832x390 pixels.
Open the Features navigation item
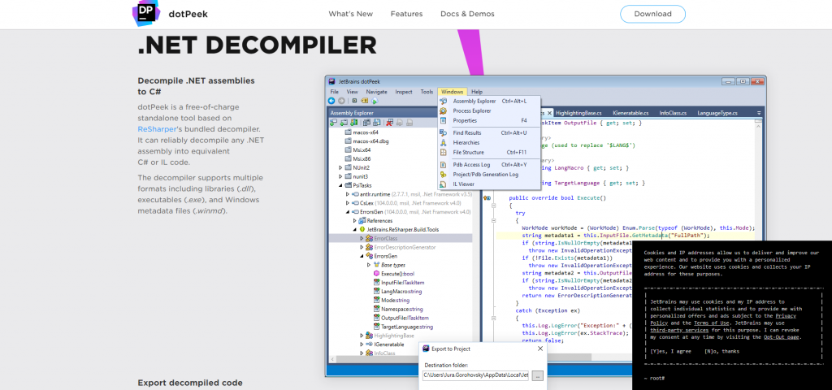(406, 14)
